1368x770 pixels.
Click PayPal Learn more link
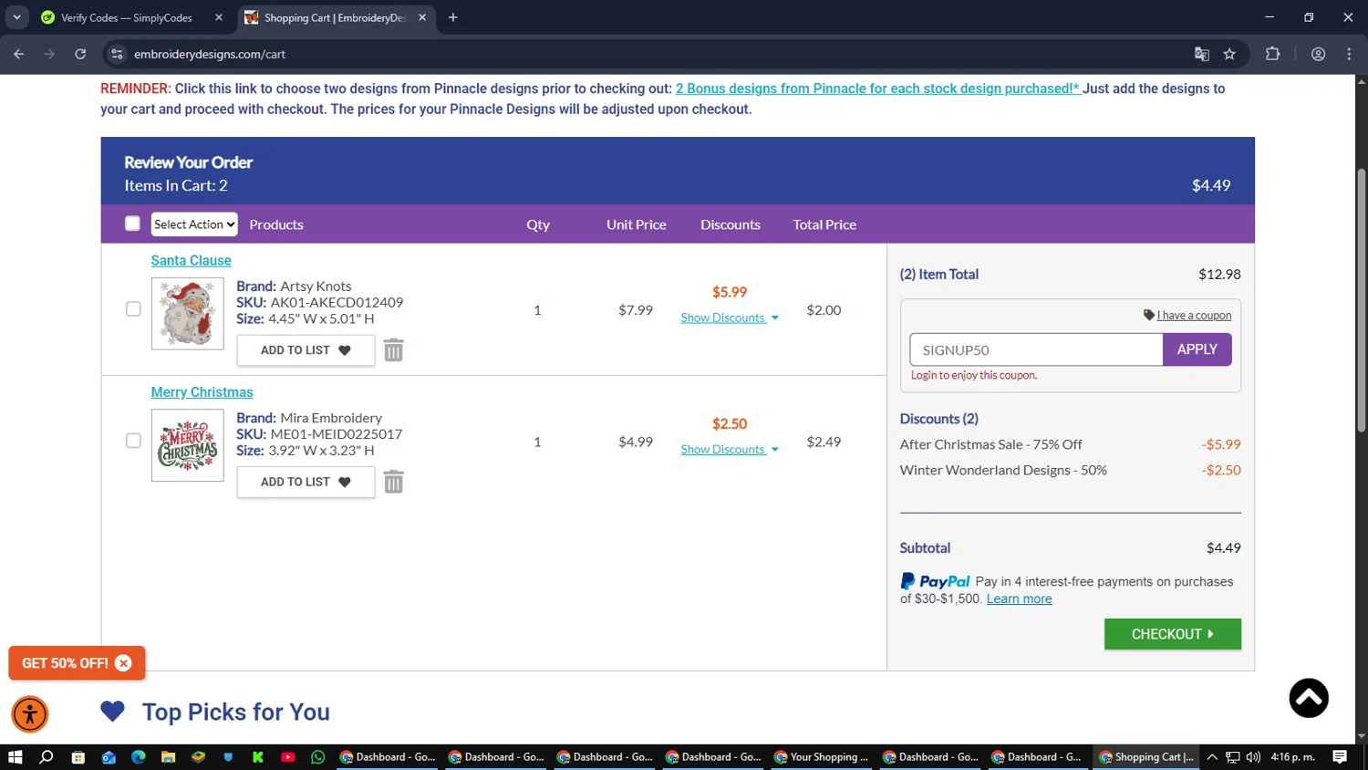coord(1019,598)
